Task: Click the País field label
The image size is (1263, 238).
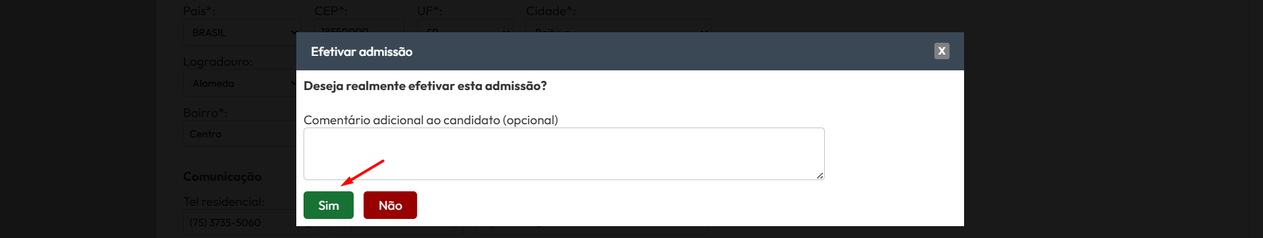Action: [x=199, y=11]
